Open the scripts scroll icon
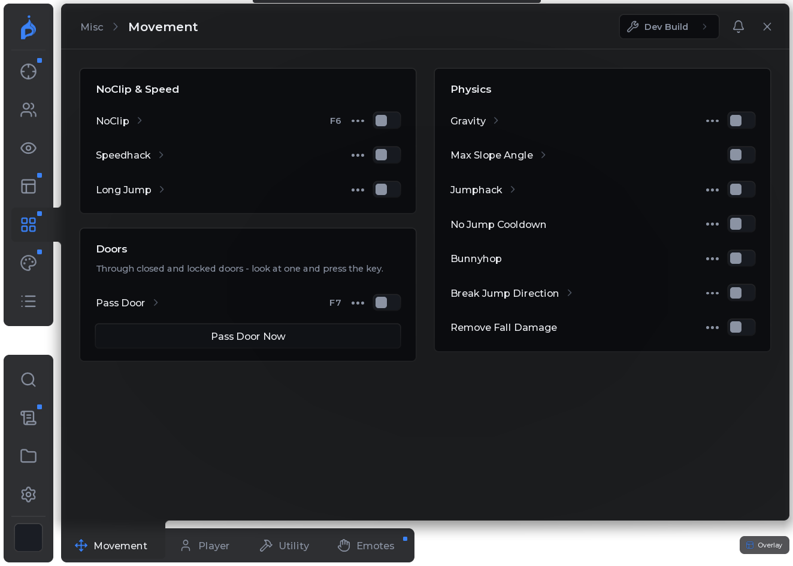 pos(28,418)
